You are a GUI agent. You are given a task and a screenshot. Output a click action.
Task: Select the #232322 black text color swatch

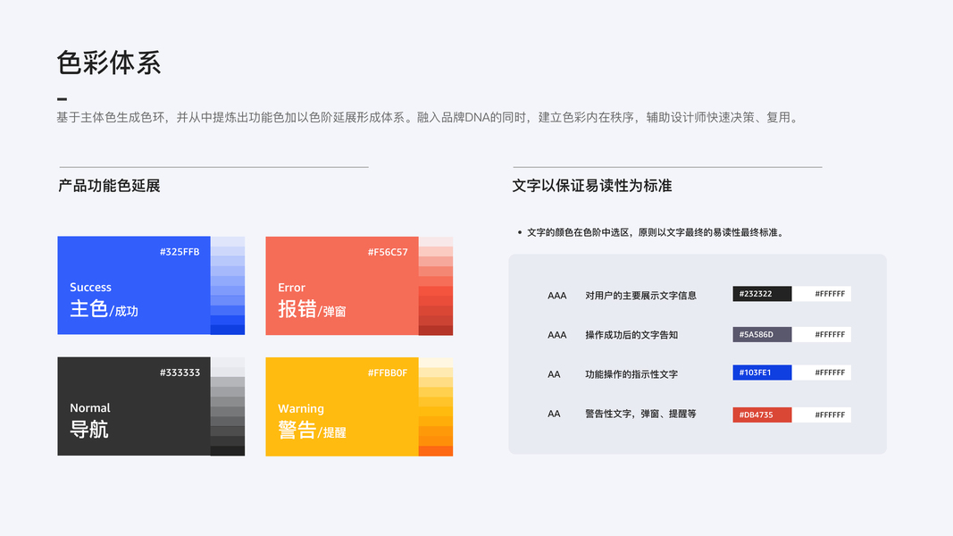pos(762,294)
